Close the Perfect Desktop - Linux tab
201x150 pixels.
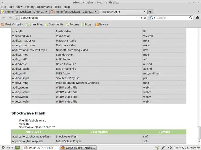coord(46,11)
